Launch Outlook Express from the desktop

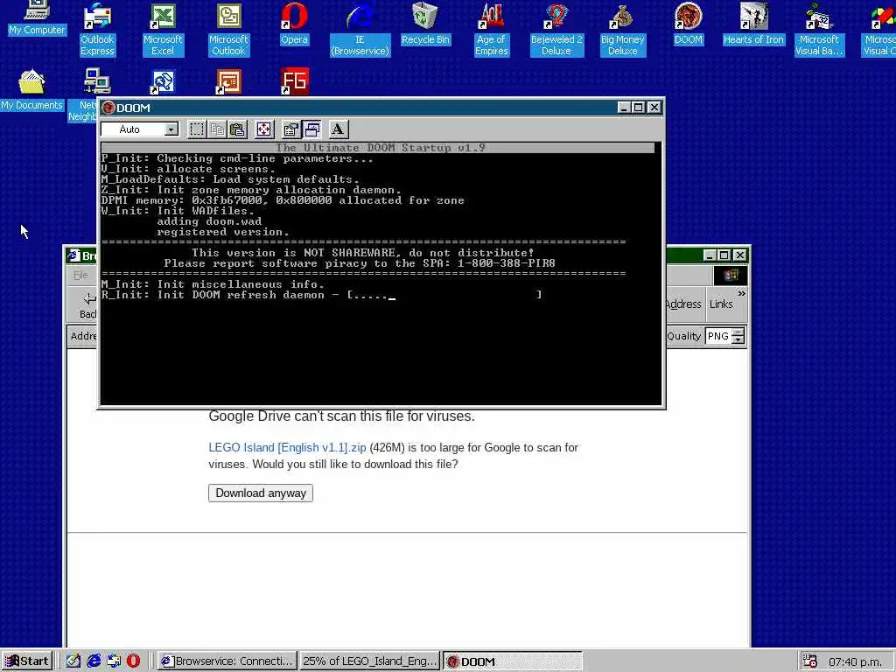click(97, 30)
